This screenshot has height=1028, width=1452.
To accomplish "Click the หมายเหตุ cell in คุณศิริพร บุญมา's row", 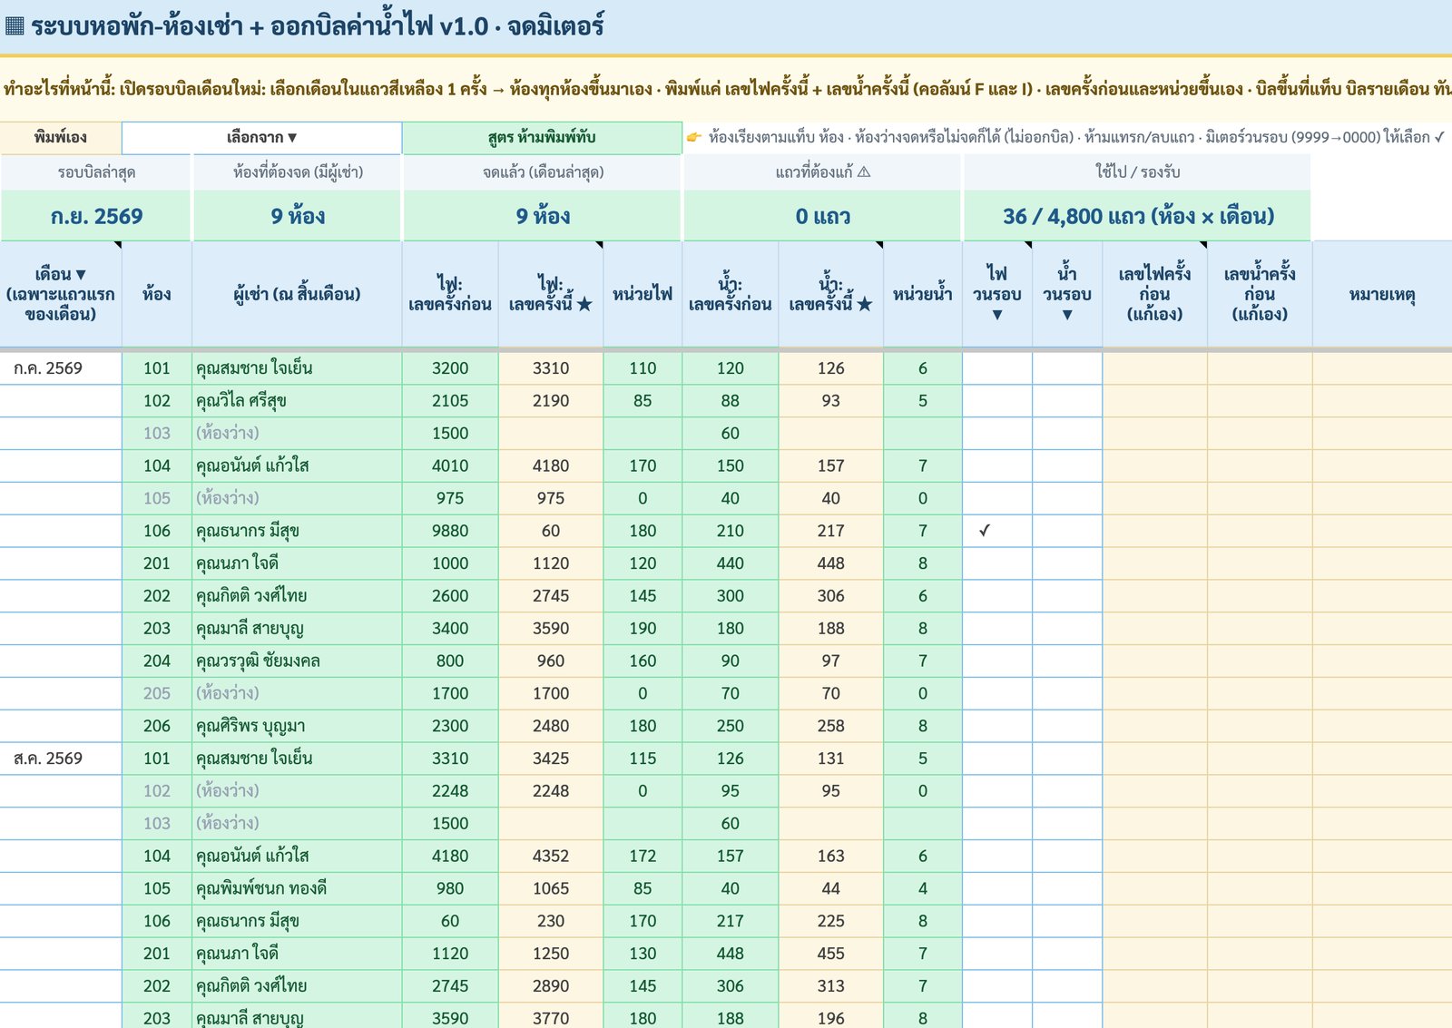I will tap(1382, 726).
